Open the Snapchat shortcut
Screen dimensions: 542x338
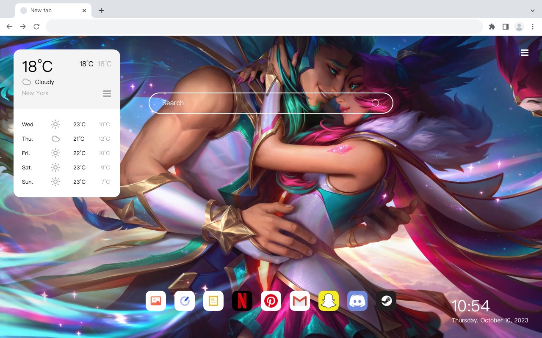(x=329, y=301)
